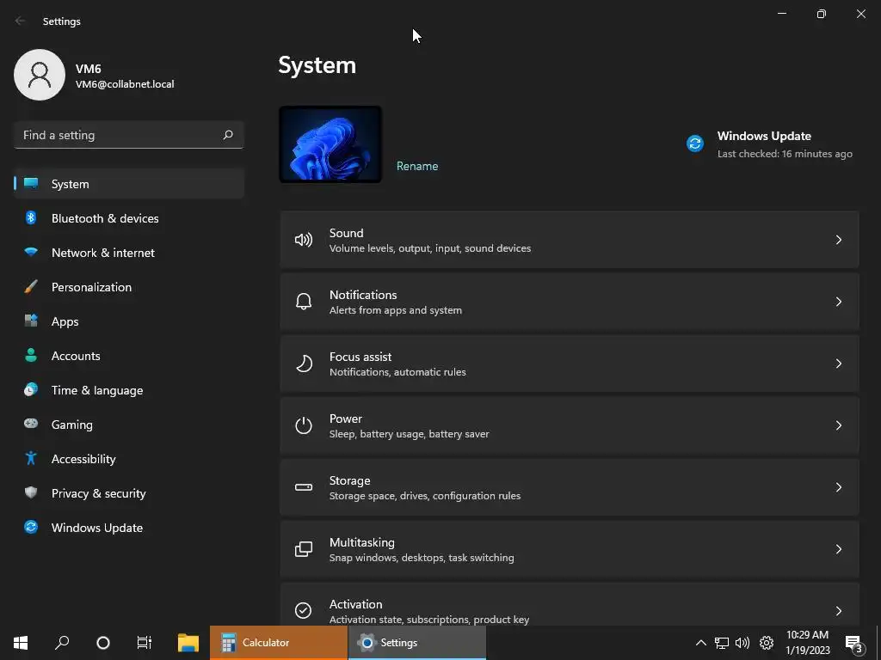The height and width of the screenshot is (660, 881).
Task: Click the Storage drive icon
Action: (x=304, y=487)
